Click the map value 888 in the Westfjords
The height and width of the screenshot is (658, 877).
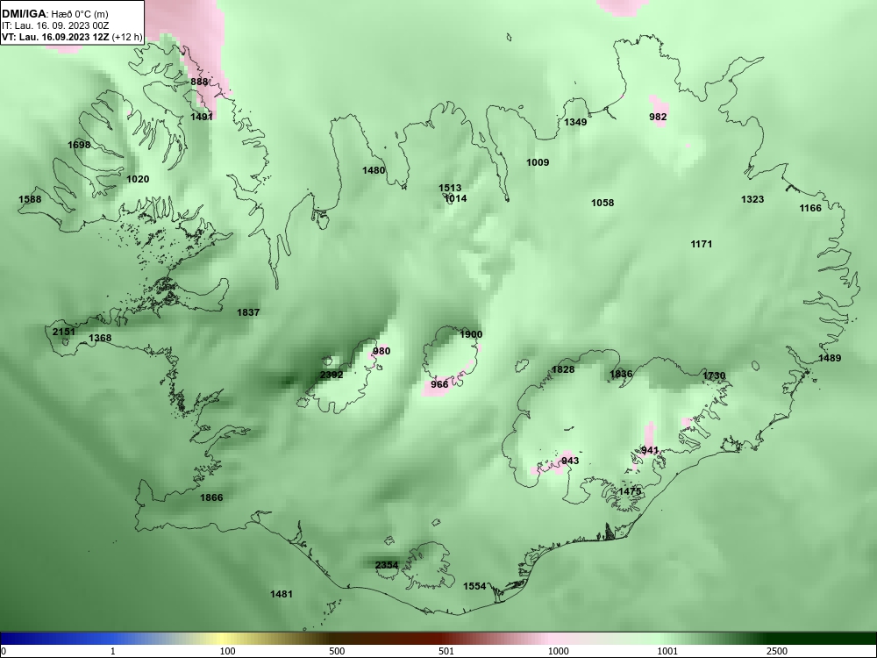[199, 82]
